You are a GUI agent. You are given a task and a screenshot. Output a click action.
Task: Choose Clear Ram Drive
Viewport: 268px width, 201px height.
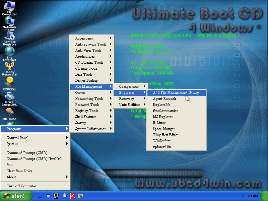[35, 171]
